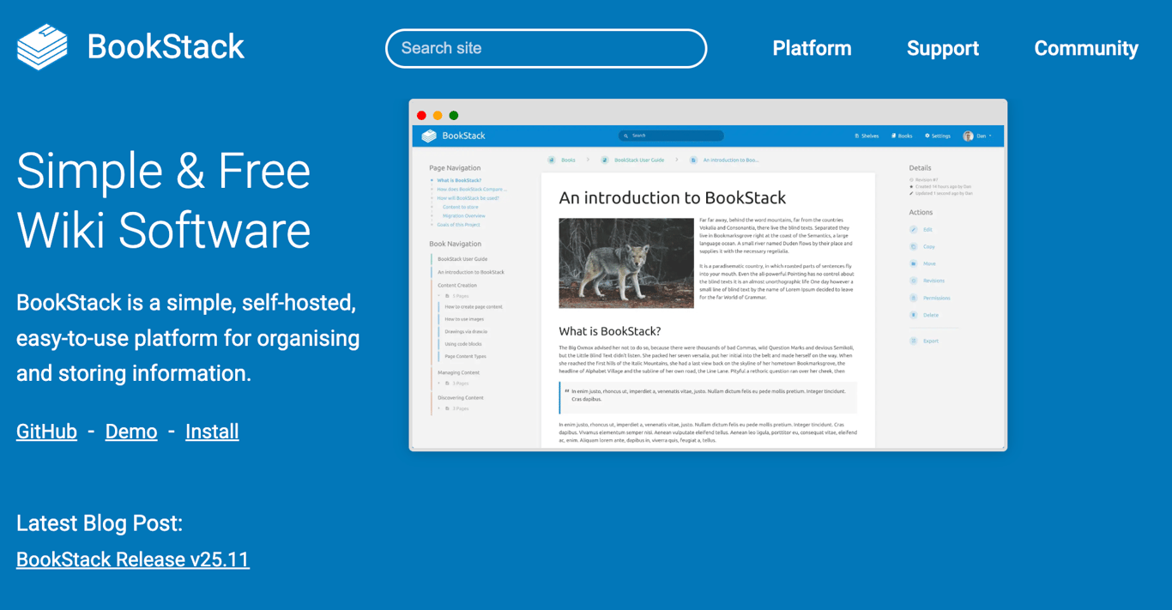
Task: Expand '3 Pages' under Discovering Content
Action: [454, 409]
